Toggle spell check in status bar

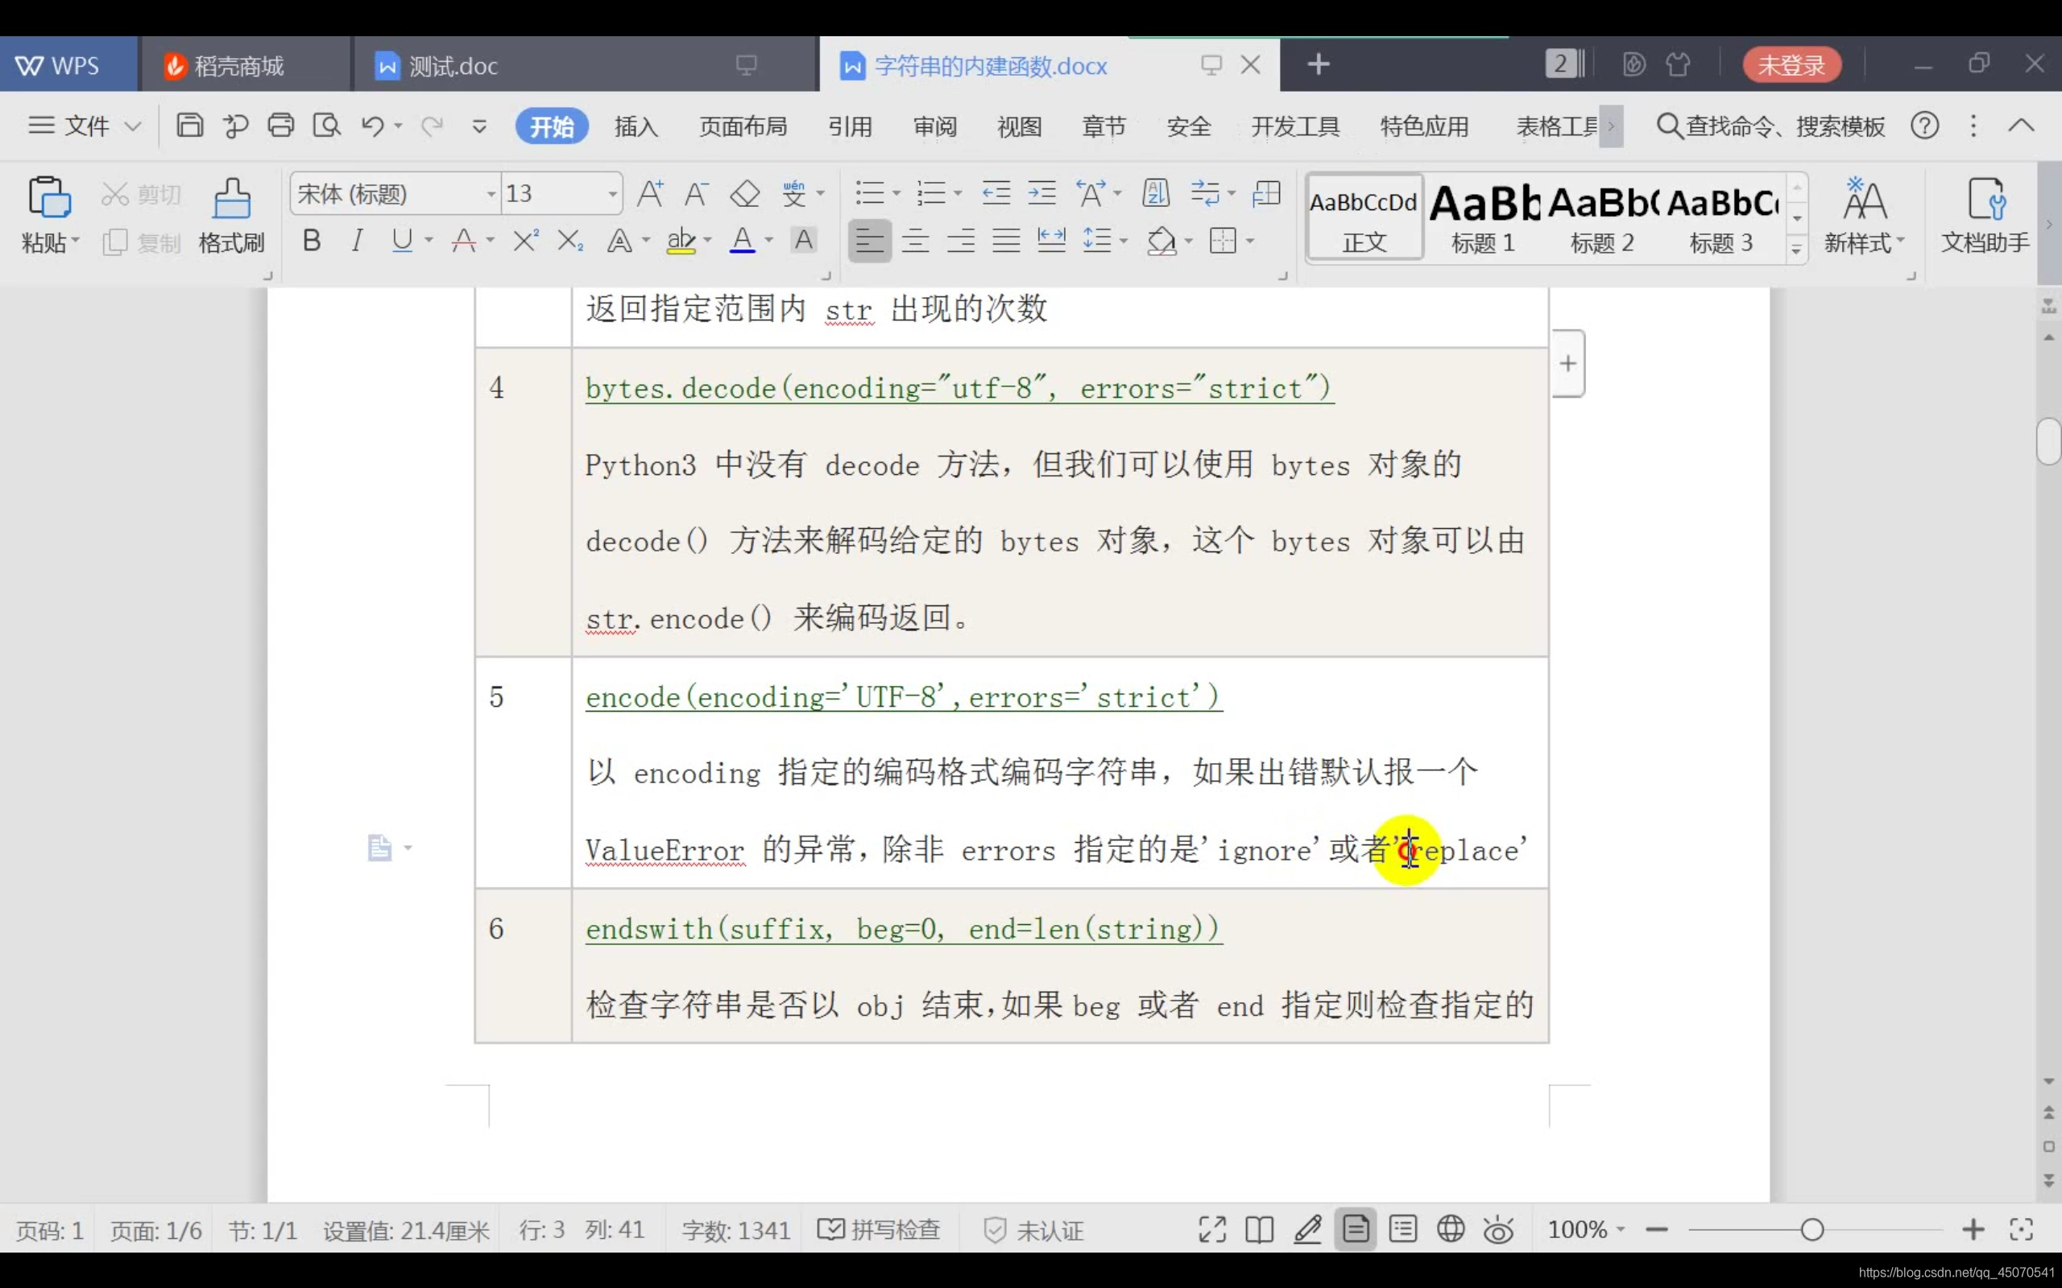click(880, 1229)
